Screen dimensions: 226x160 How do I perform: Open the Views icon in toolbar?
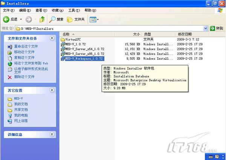click(93, 20)
